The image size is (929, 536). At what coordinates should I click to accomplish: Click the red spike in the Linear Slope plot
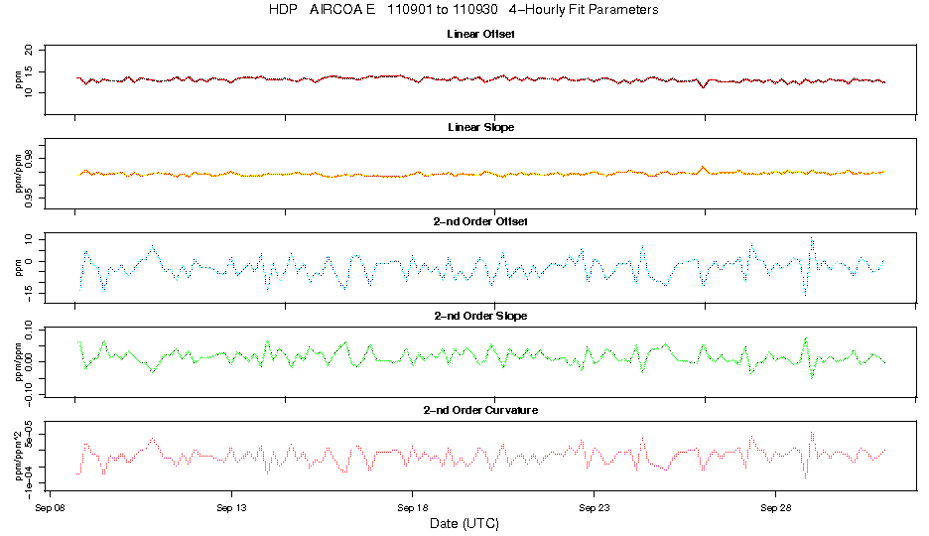(703, 167)
